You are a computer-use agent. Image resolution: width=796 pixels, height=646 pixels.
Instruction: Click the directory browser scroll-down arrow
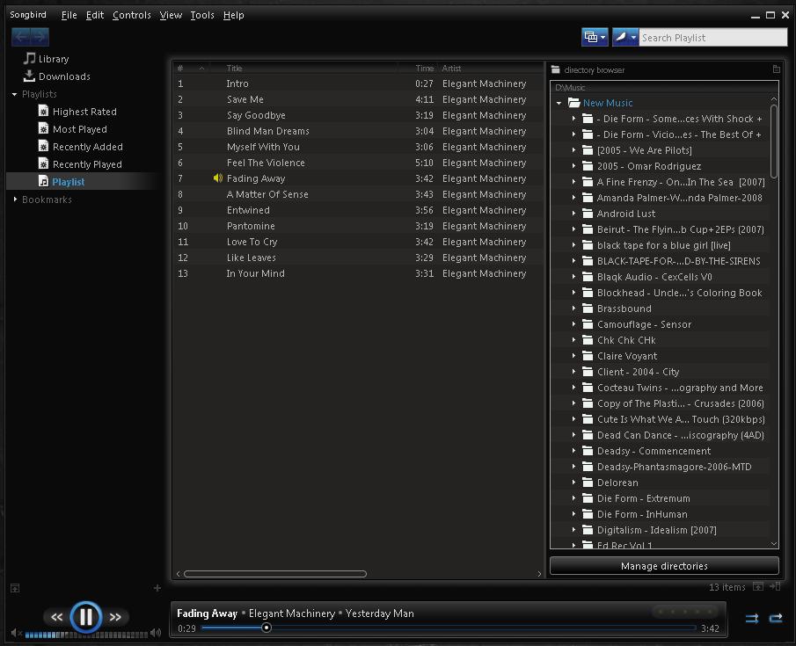[x=774, y=543]
